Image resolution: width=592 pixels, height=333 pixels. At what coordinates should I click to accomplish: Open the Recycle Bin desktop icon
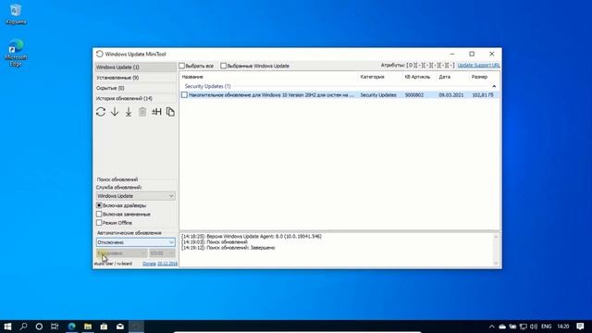pos(16,14)
